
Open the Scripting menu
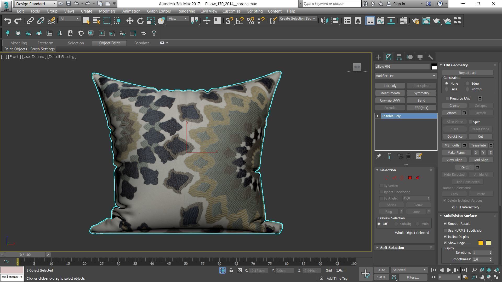pyautogui.click(x=255, y=11)
